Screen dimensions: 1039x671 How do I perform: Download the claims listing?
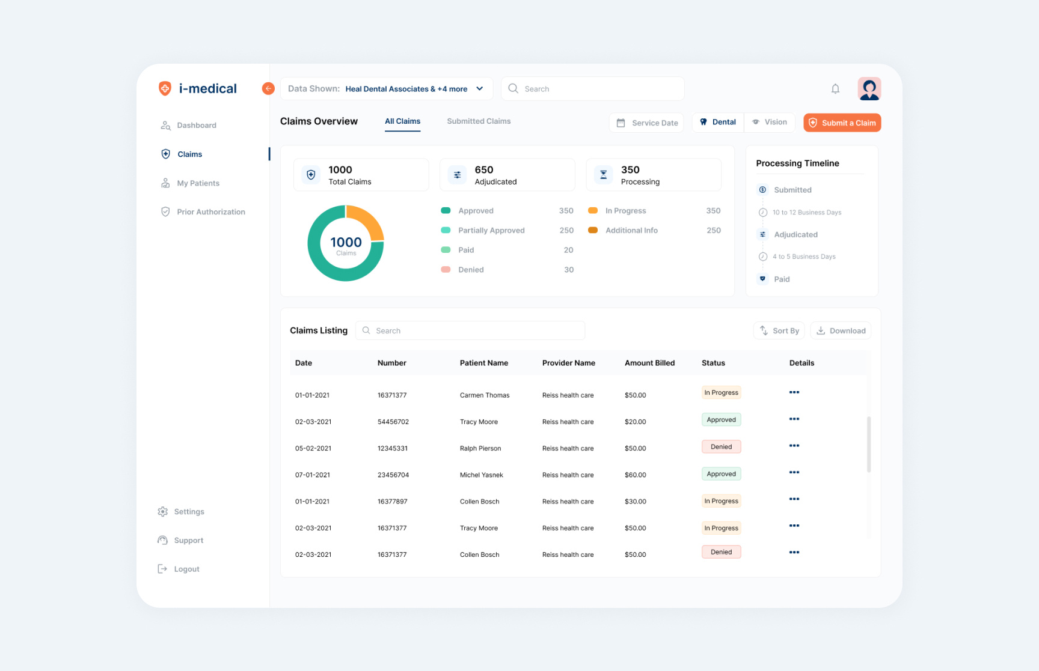[841, 331]
